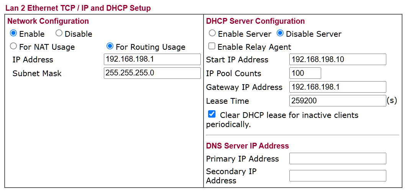
Task: Choose the For Routing Usage option
Action: click(110, 46)
